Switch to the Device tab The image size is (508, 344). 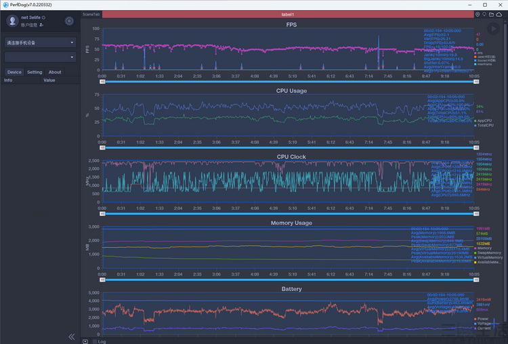pyautogui.click(x=14, y=72)
